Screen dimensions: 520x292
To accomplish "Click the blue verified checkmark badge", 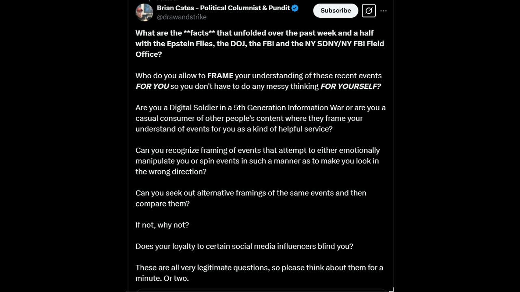I will coord(295,8).
